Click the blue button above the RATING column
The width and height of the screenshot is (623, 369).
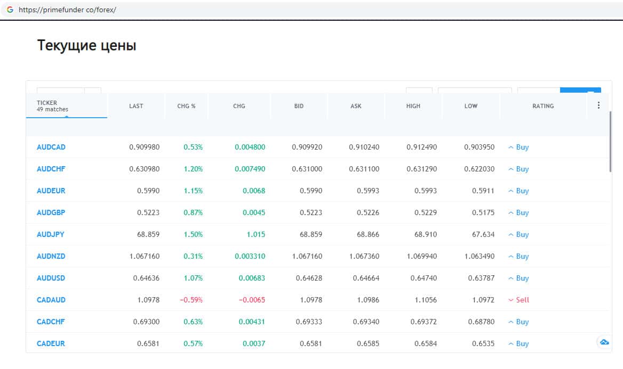click(x=580, y=91)
